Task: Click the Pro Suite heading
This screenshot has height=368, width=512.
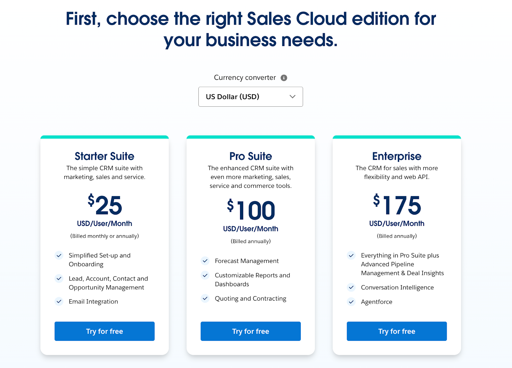Action: 251,156
